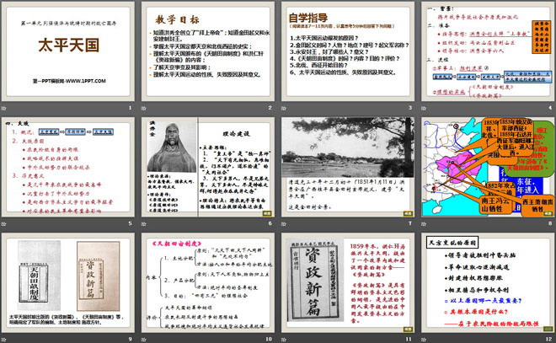Click the 第一PPT模板网-WWW.1PPT.COM text on slide 1
Image resolution: width=556 pixels, height=343 pixels.
(69, 81)
